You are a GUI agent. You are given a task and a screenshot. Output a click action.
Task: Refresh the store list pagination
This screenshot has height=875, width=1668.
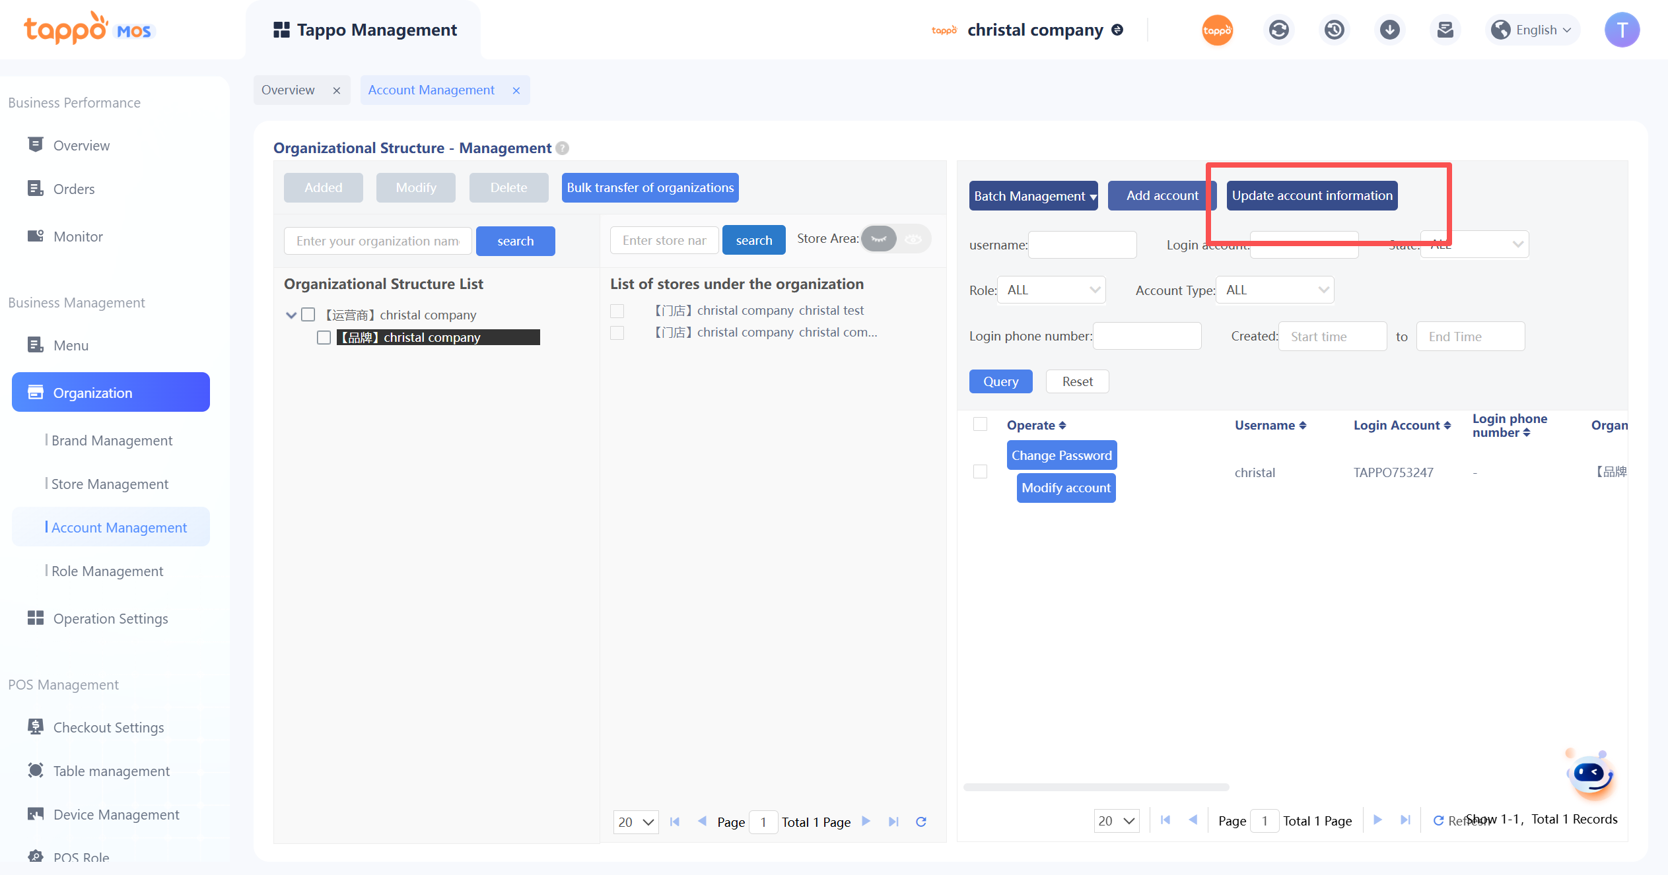[921, 822]
